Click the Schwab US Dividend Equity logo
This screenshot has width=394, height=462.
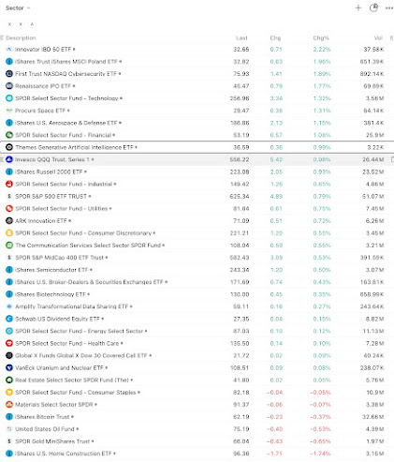pos(9,319)
